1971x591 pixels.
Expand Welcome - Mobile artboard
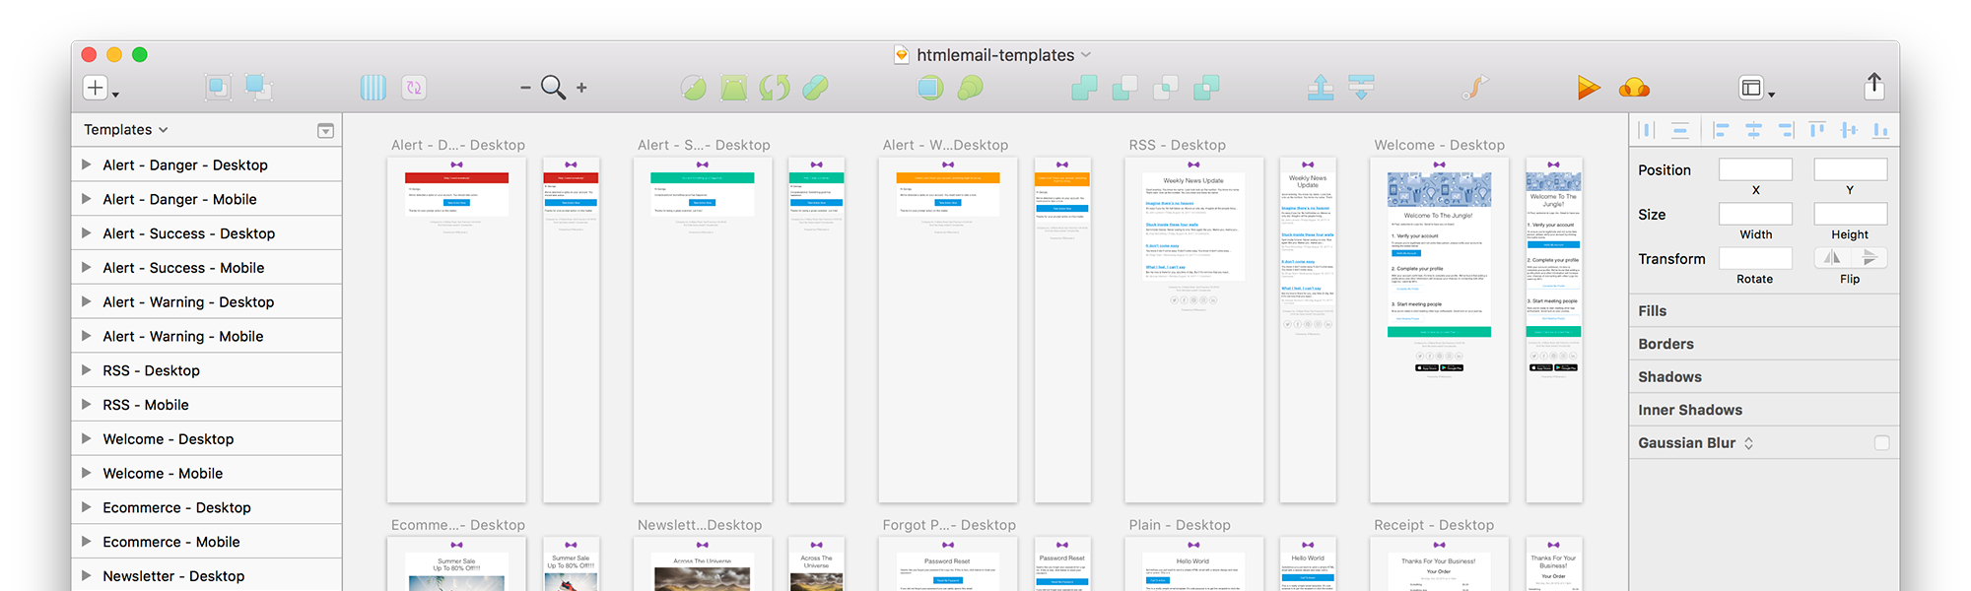pyautogui.click(x=87, y=473)
